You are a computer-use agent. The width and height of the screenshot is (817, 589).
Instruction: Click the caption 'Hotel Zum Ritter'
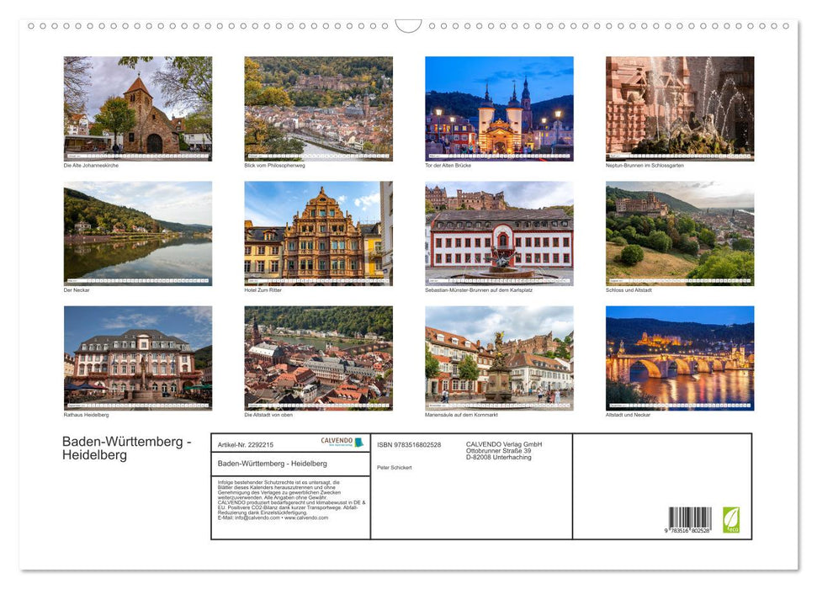[263, 290]
